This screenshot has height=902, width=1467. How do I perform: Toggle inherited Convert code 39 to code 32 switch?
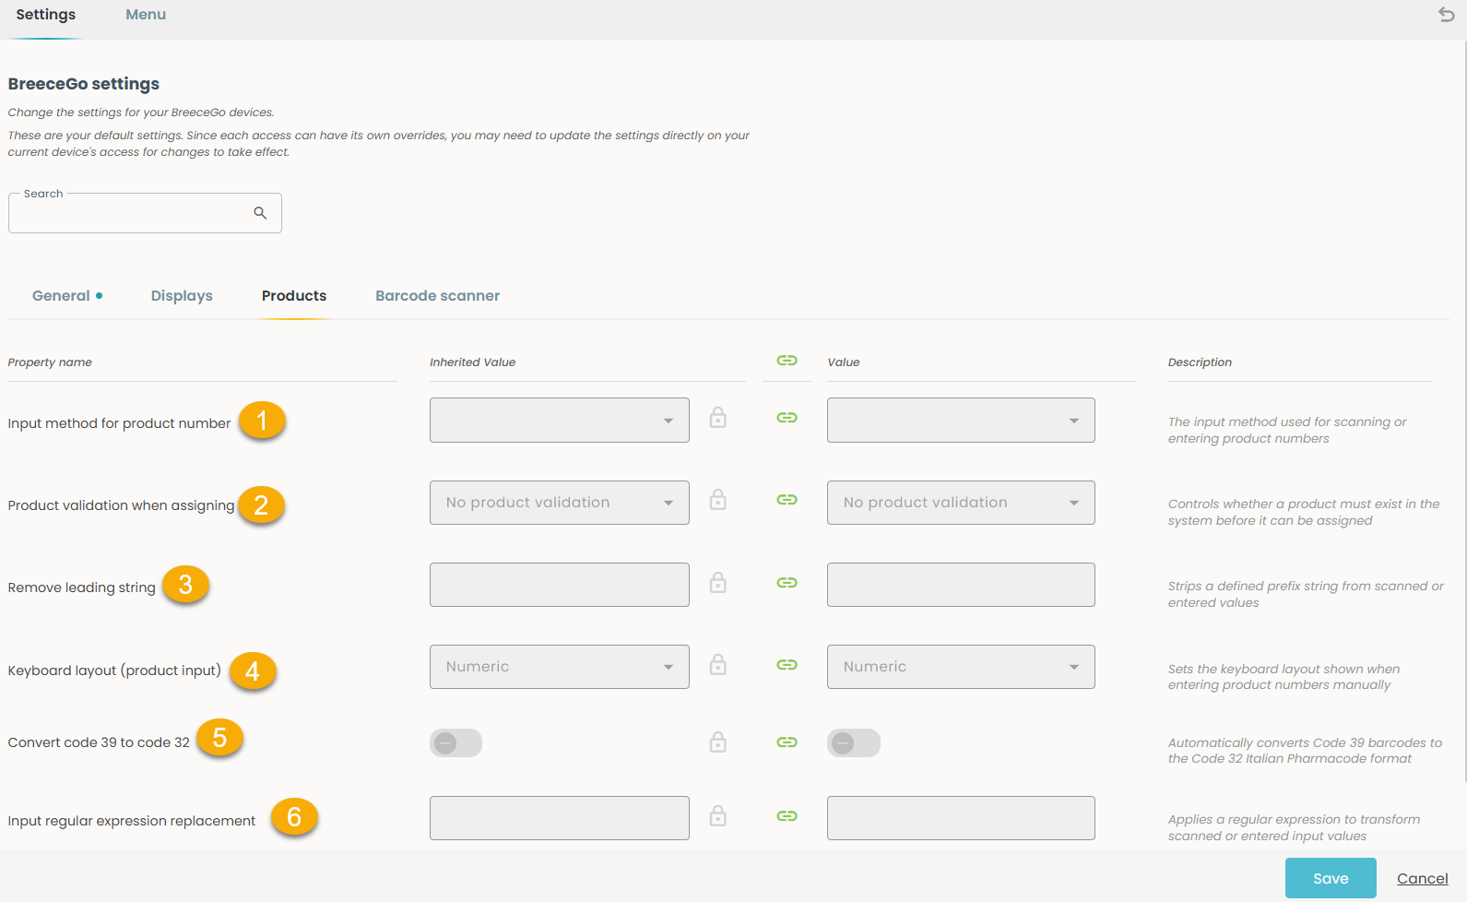tap(455, 742)
